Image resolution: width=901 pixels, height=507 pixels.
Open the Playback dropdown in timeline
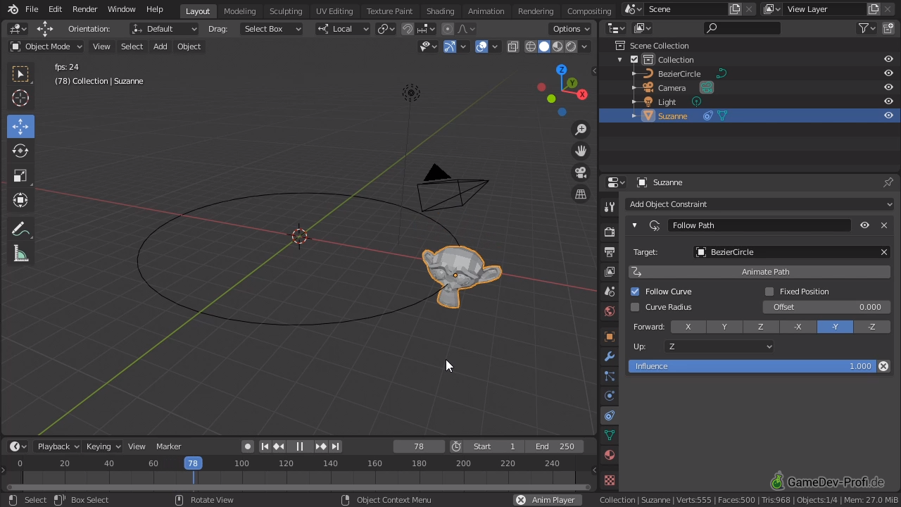58,446
